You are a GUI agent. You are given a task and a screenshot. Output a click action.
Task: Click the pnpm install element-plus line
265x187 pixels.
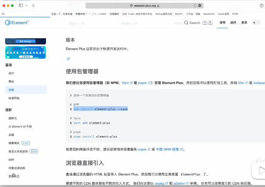click(95, 137)
